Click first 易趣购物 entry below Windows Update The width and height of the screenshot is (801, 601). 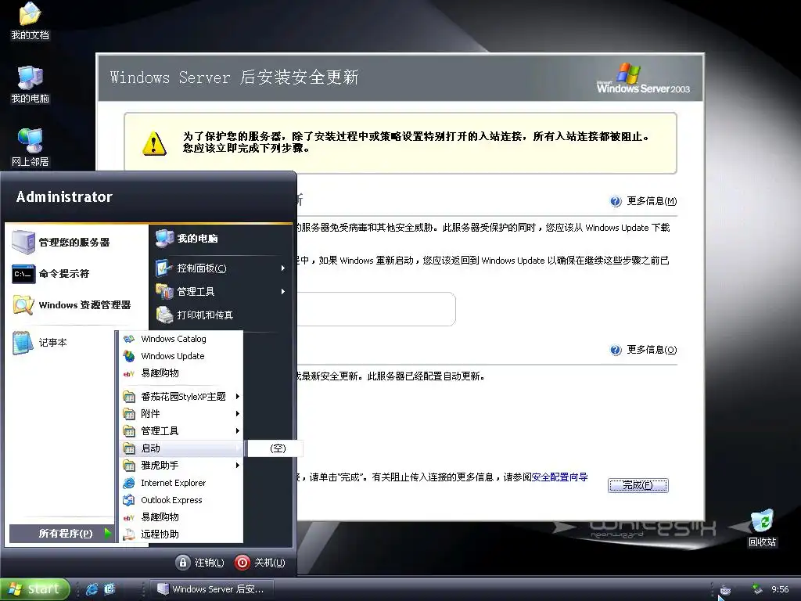[181, 373]
